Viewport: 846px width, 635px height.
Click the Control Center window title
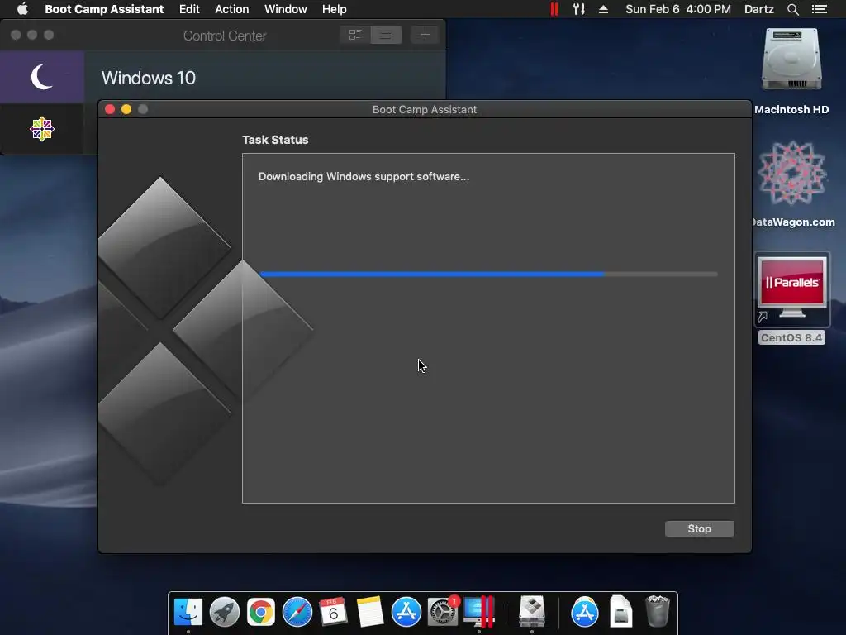point(225,36)
